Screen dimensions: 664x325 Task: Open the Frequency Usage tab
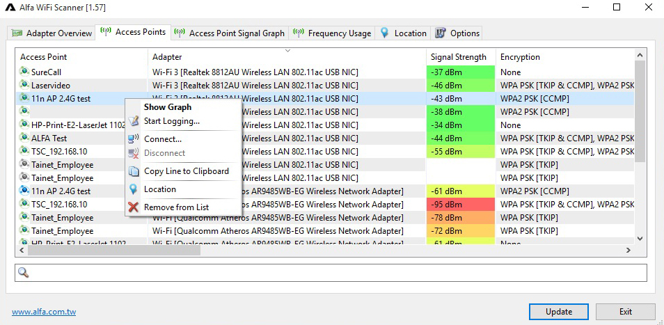click(331, 33)
